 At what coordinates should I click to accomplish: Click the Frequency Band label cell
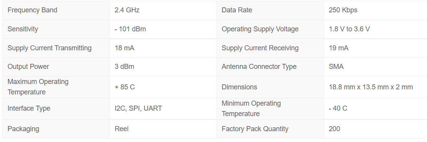56,10
